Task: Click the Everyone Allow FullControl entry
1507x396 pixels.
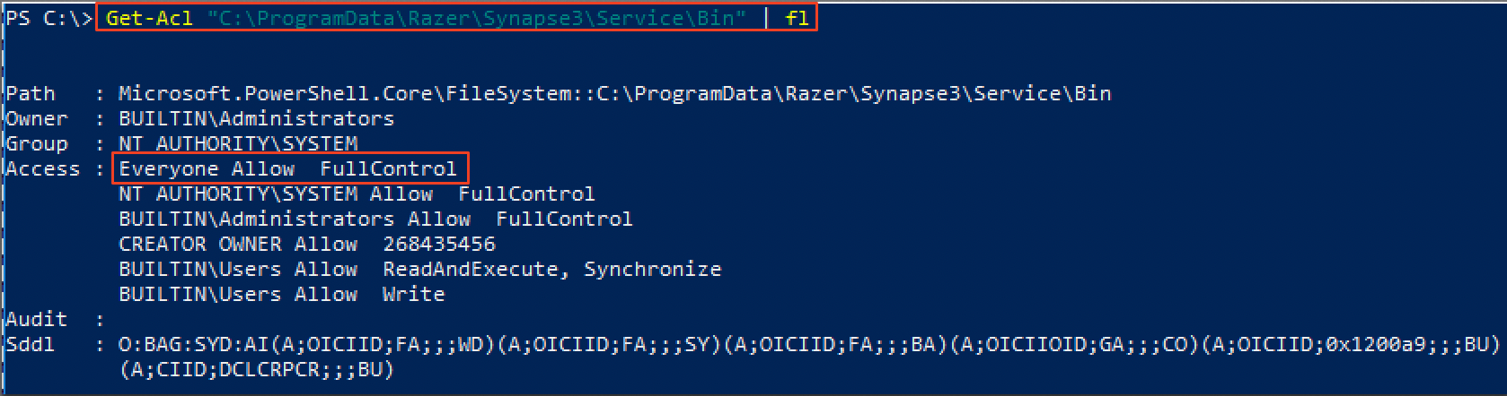Action: point(287,168)
